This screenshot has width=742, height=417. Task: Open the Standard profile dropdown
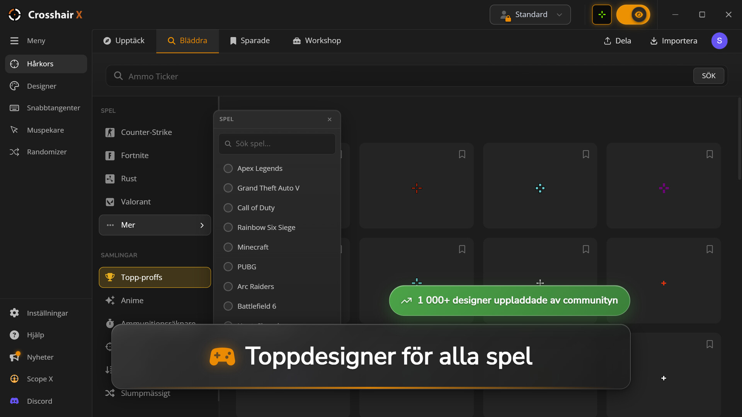(530, 15)
